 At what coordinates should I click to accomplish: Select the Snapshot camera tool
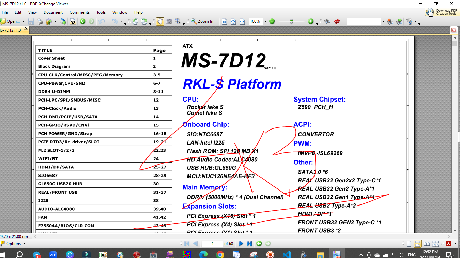point(169,21)
